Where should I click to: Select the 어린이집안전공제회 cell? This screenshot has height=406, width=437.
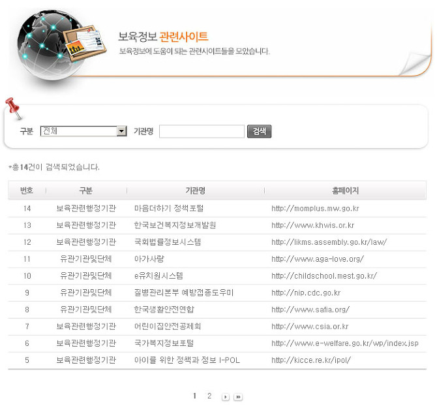(x=168, y=326)
